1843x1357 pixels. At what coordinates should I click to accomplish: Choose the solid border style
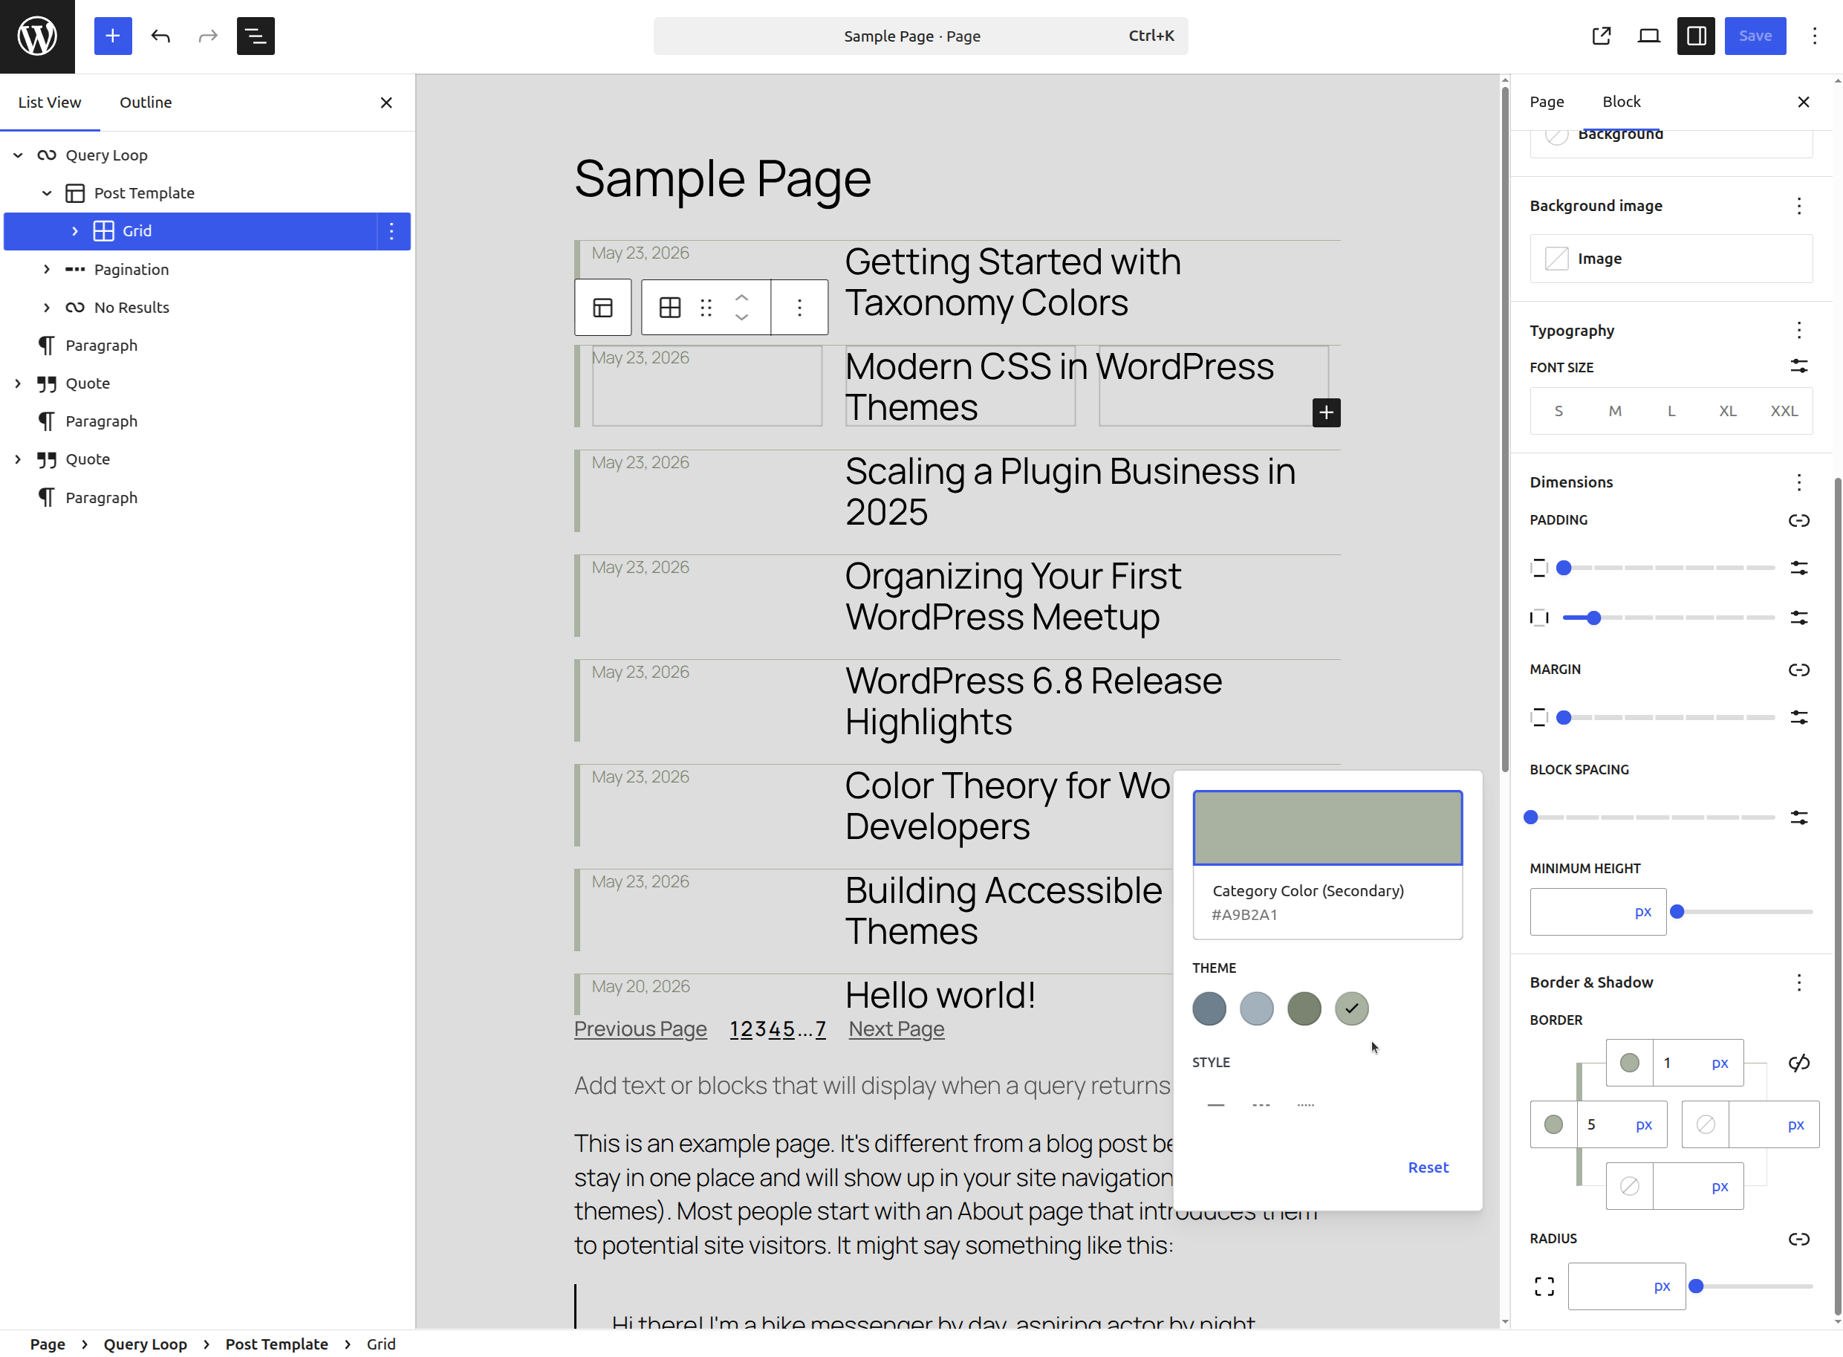tap(1216, 1105)
